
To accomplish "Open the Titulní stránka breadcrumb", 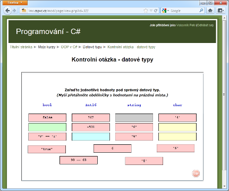I will pyautogui.click(x=21, y=47).
